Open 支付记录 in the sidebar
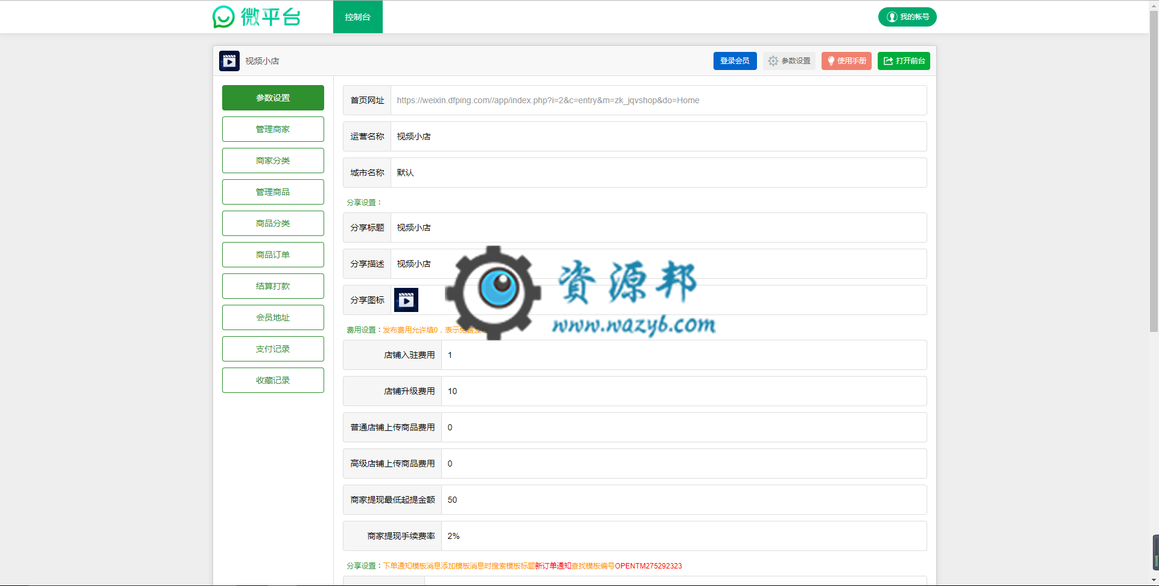The image size is (1159, 586). pyautogui.click(x=273, y=349)
